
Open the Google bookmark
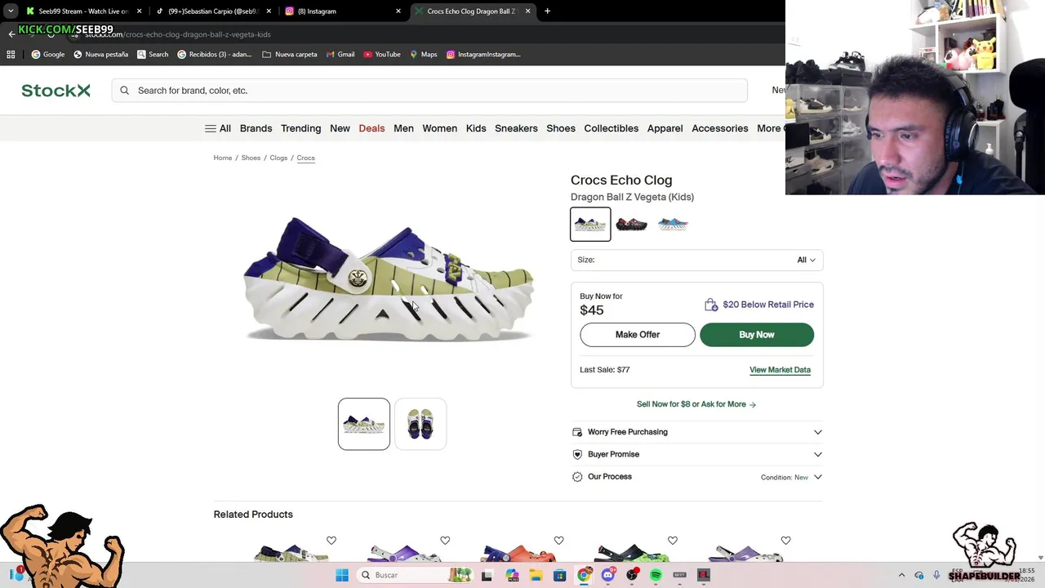pyautogui.click(x=47, y=54)
